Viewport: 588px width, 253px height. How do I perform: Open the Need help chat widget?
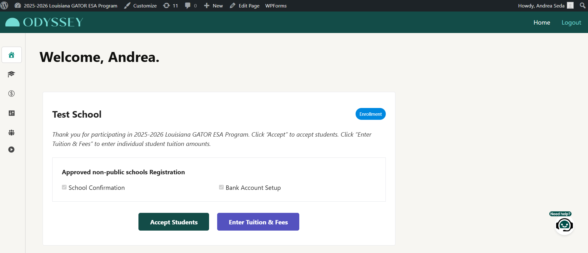coord(564,225)
